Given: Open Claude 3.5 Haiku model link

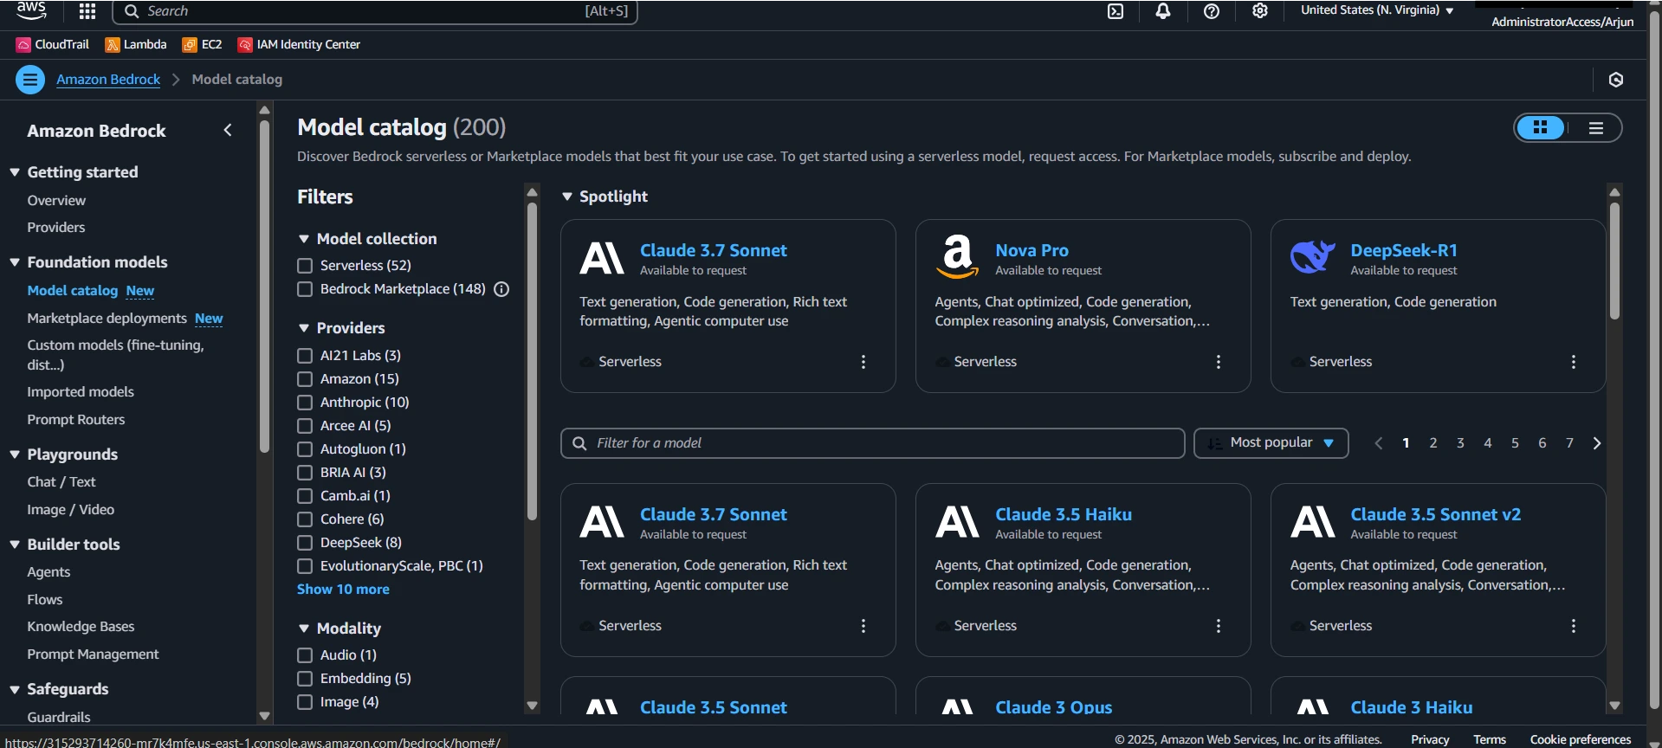Looking at the screenshot, I should 1064,514.
